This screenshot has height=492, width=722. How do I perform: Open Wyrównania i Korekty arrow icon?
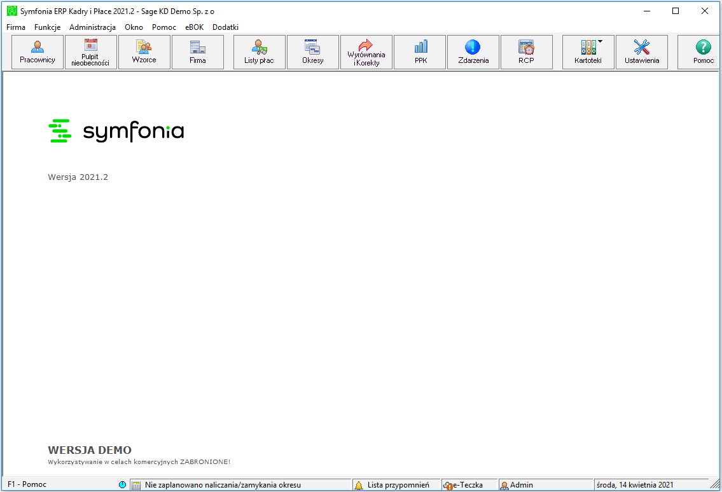coord(366,44)
